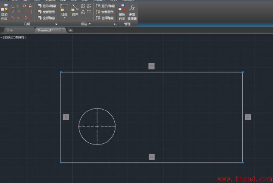Select the Symmetric geometric constraint icon
The height and width of the screenshot is (183, 273).
click(x=24, y=18)
